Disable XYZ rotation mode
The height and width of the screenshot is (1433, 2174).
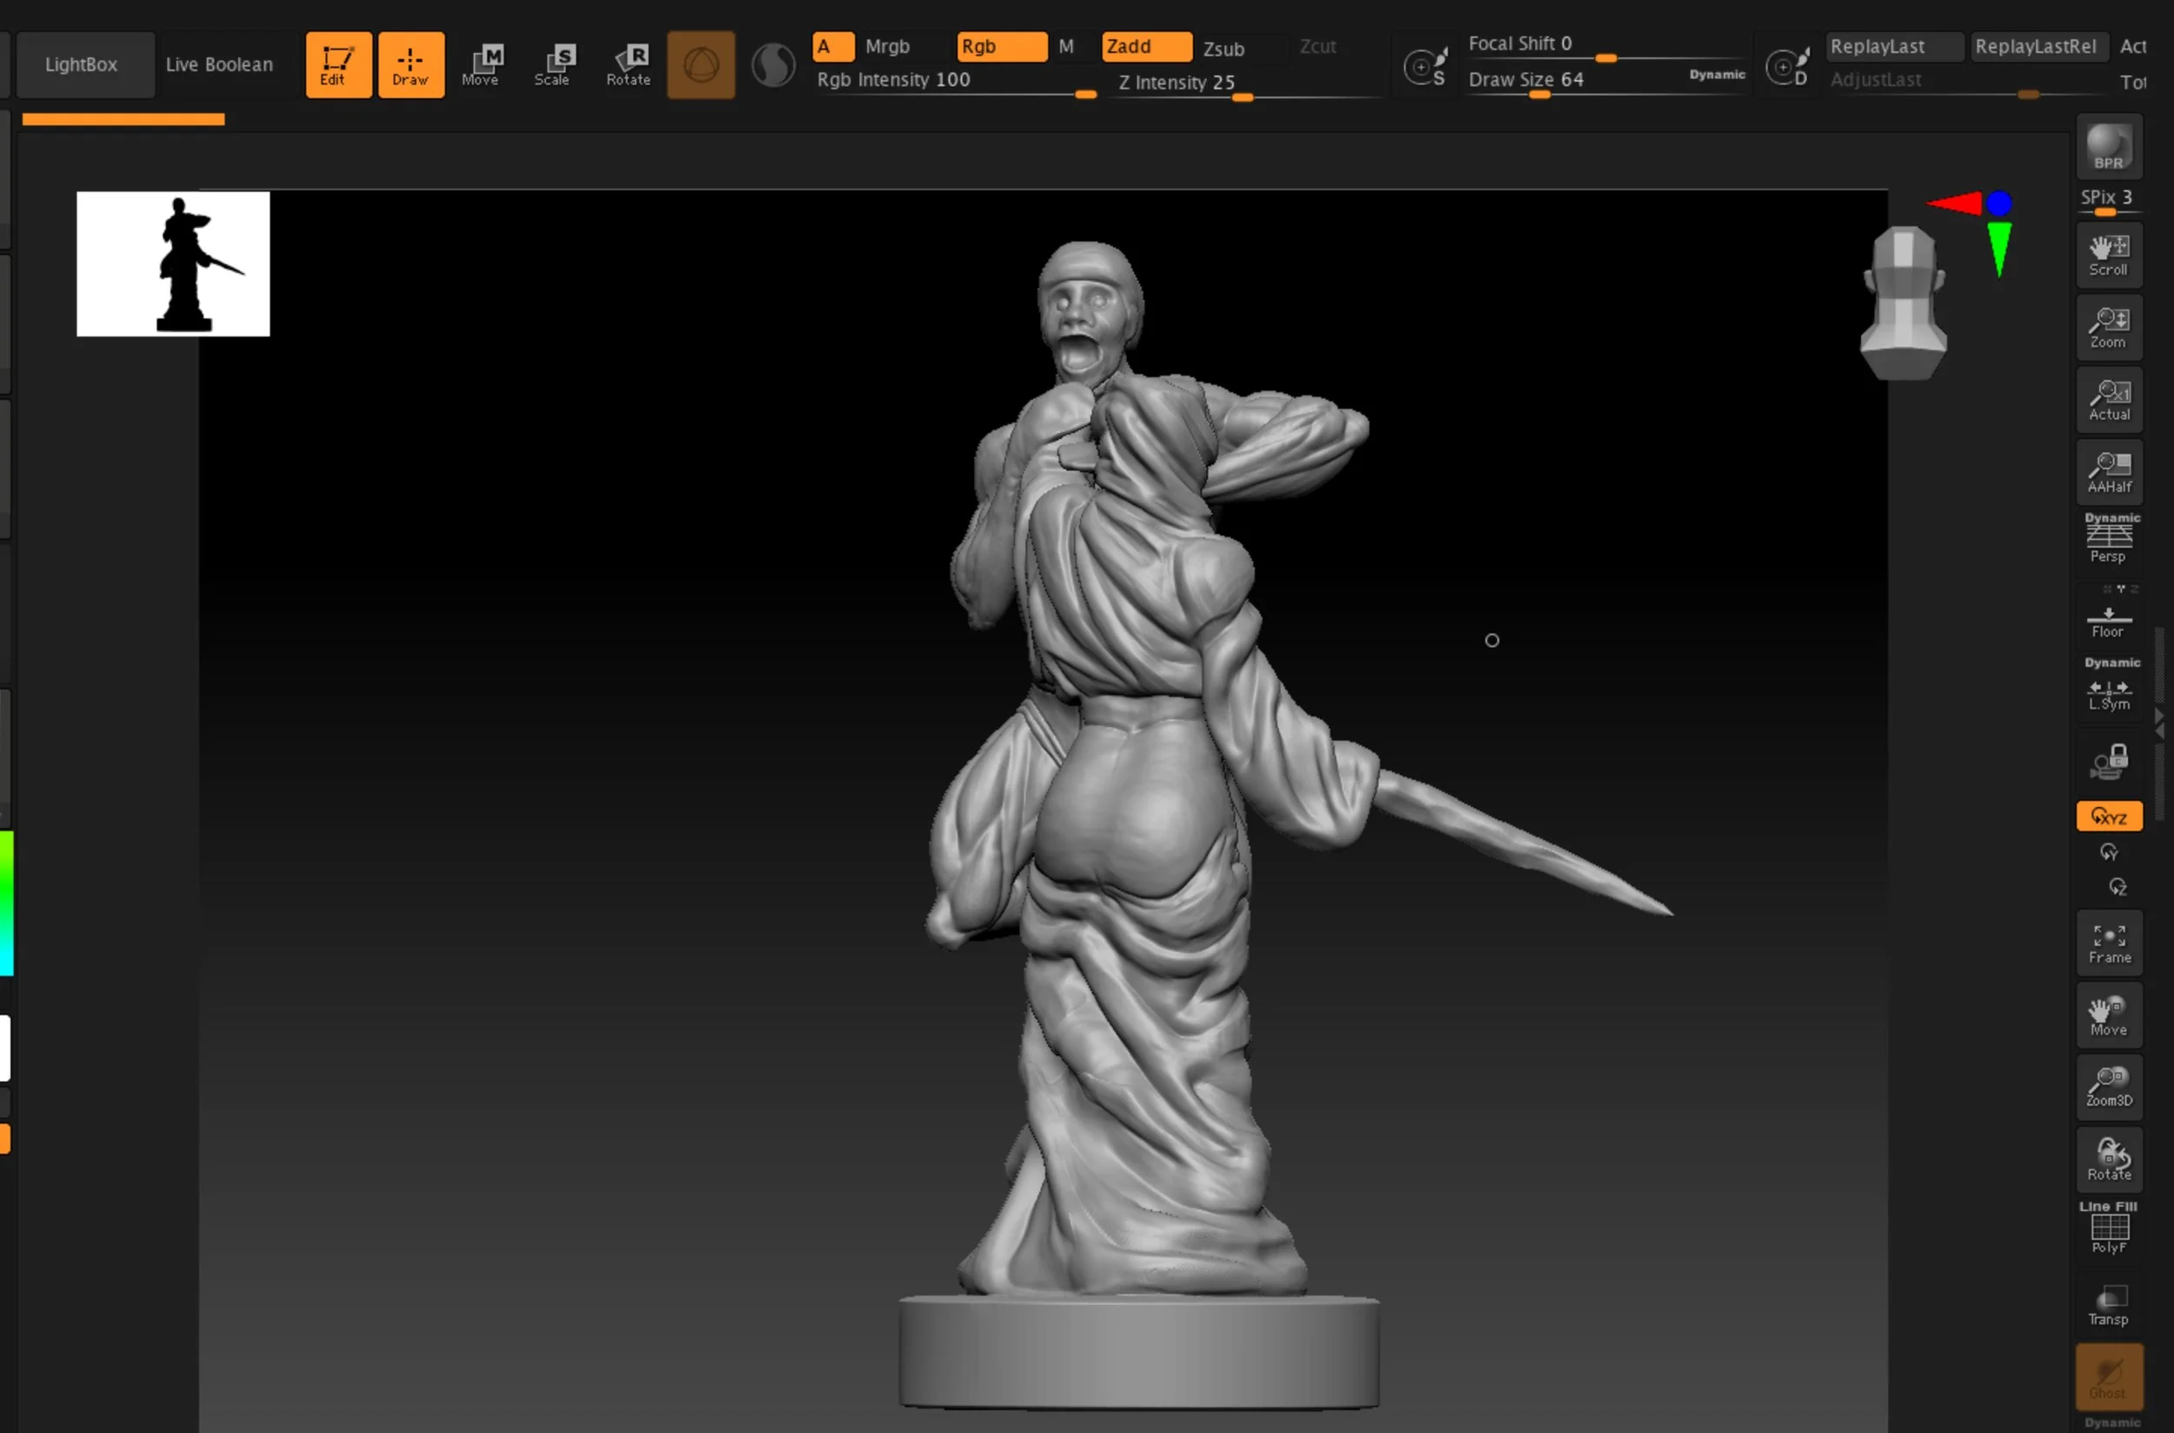(2108, 816)
